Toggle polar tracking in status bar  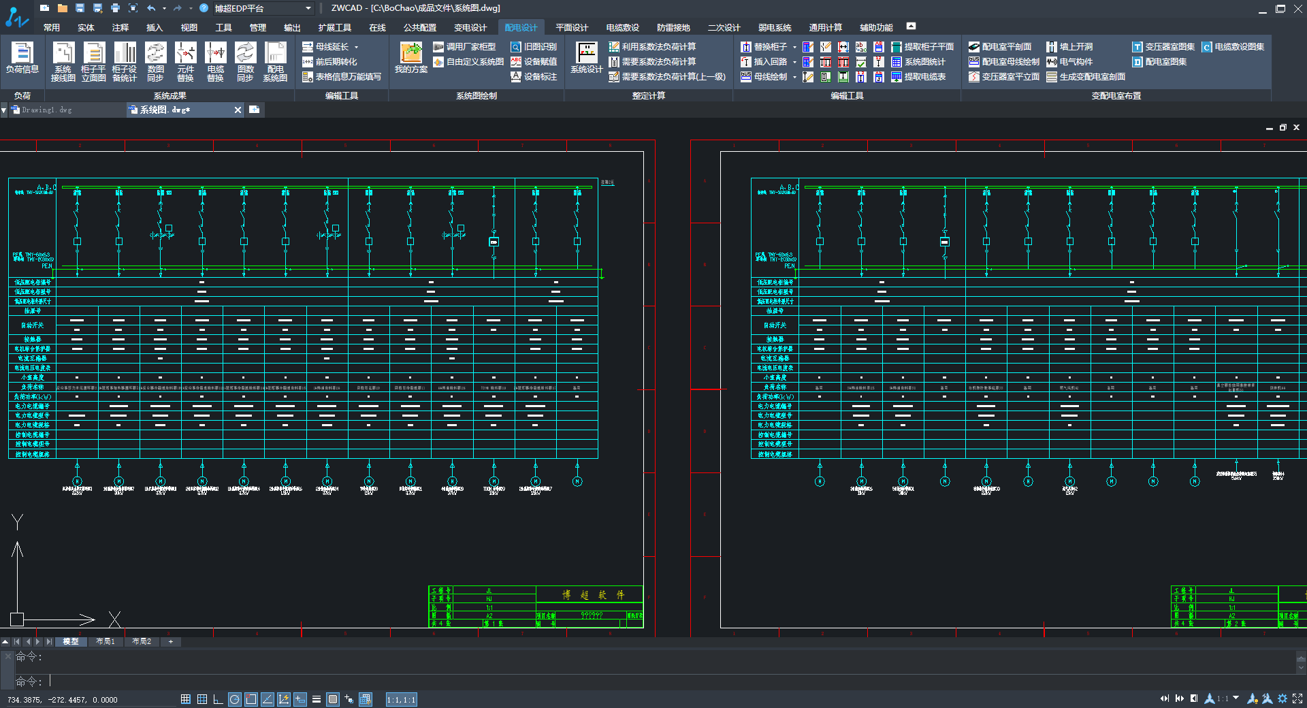234,699
